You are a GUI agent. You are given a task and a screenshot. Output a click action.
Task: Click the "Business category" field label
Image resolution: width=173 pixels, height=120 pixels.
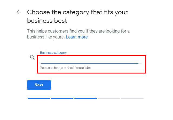(53, 53)
